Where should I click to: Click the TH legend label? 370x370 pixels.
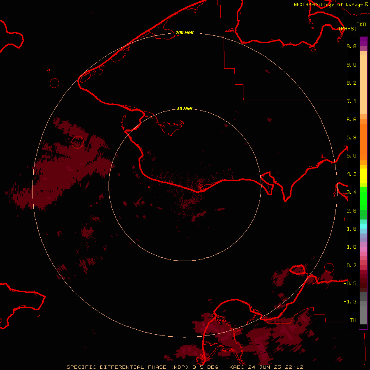point(353,320)
